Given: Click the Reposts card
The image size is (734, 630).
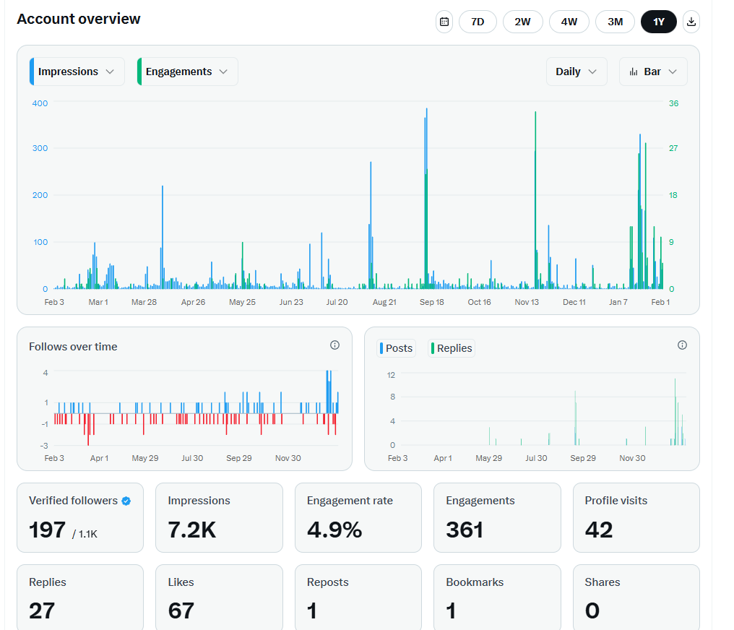Looking at the screenshot, I should tap(358, 597).
